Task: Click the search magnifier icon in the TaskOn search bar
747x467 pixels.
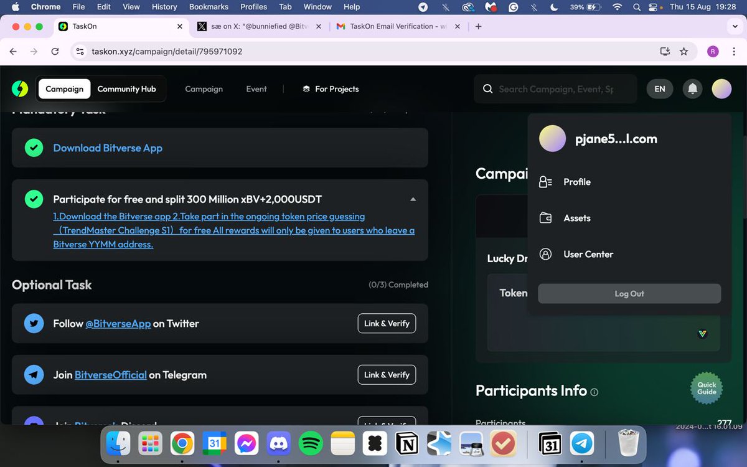Action: coord(487,89)
